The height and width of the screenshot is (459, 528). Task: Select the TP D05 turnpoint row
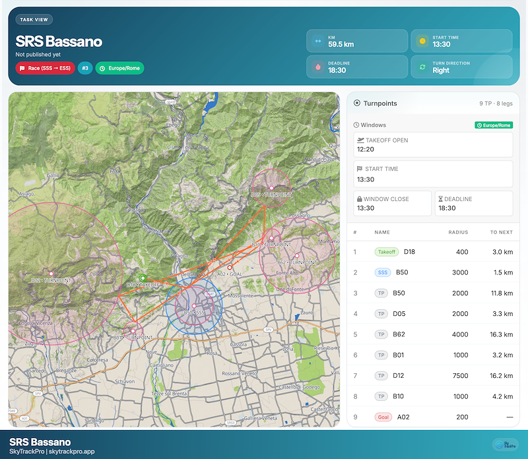(x=433, y=314)
